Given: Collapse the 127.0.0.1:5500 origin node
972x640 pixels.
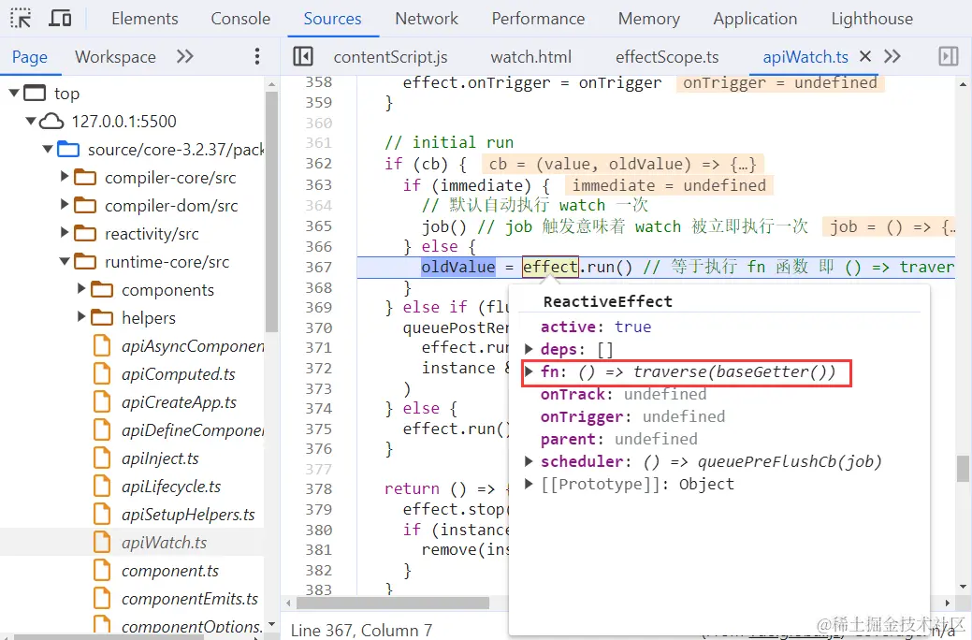Looking at the screenshot, I should [31, 121].
